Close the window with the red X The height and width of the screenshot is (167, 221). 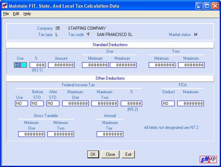point(215,6)
